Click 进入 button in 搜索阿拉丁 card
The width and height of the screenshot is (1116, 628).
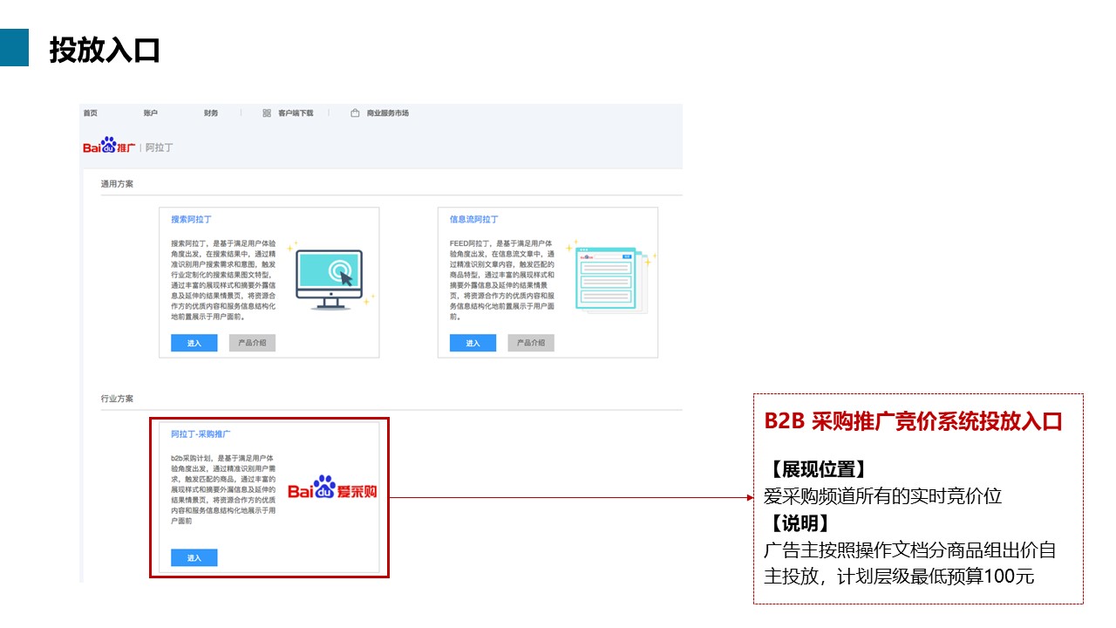coord(194,343)
